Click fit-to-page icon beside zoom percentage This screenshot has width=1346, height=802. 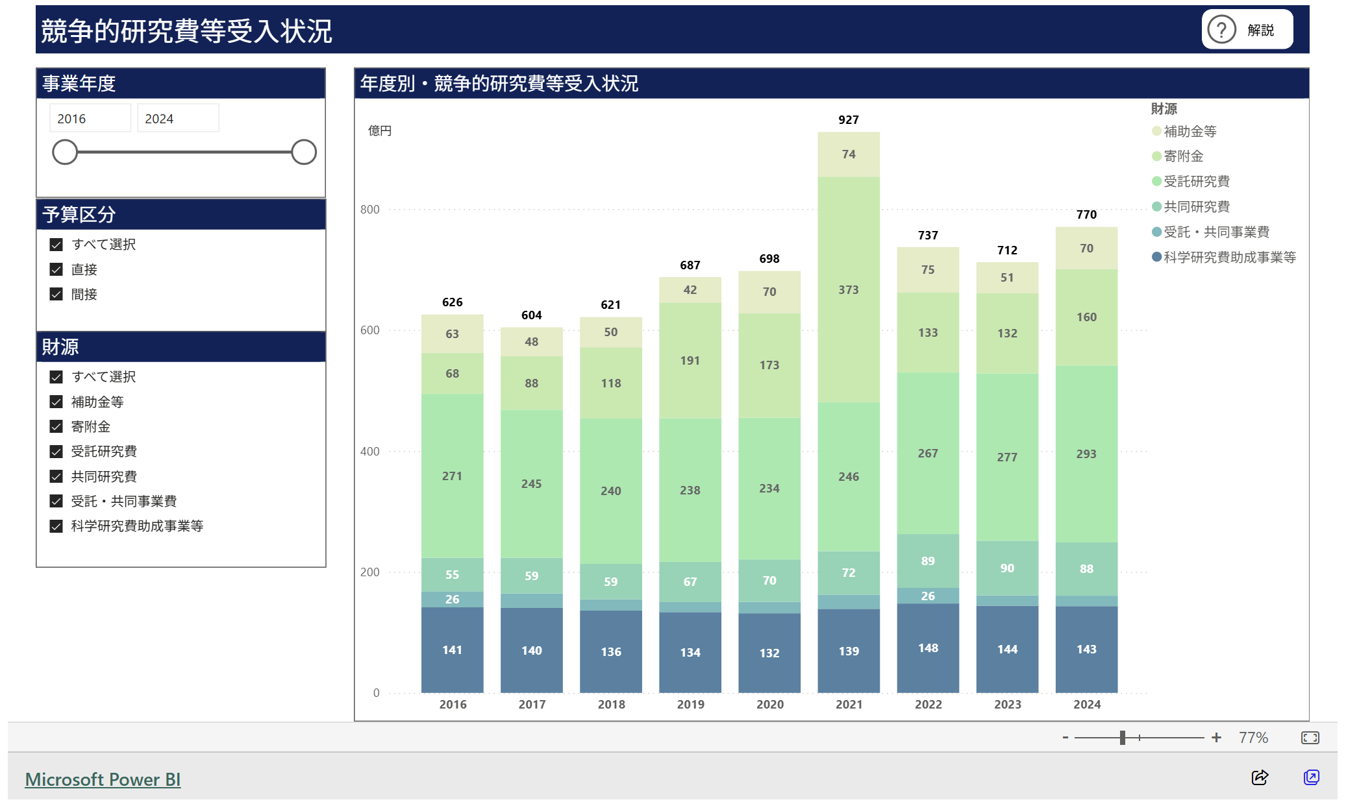1310,737
